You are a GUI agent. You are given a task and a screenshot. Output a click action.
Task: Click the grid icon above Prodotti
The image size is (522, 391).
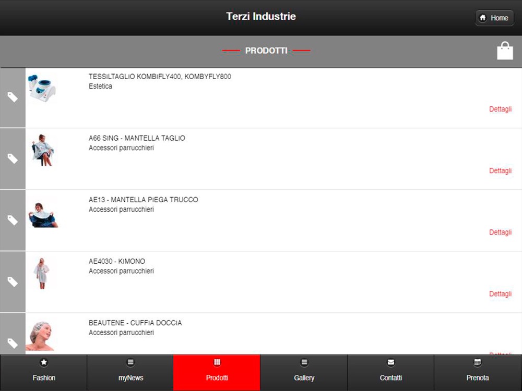click(217, 362)
